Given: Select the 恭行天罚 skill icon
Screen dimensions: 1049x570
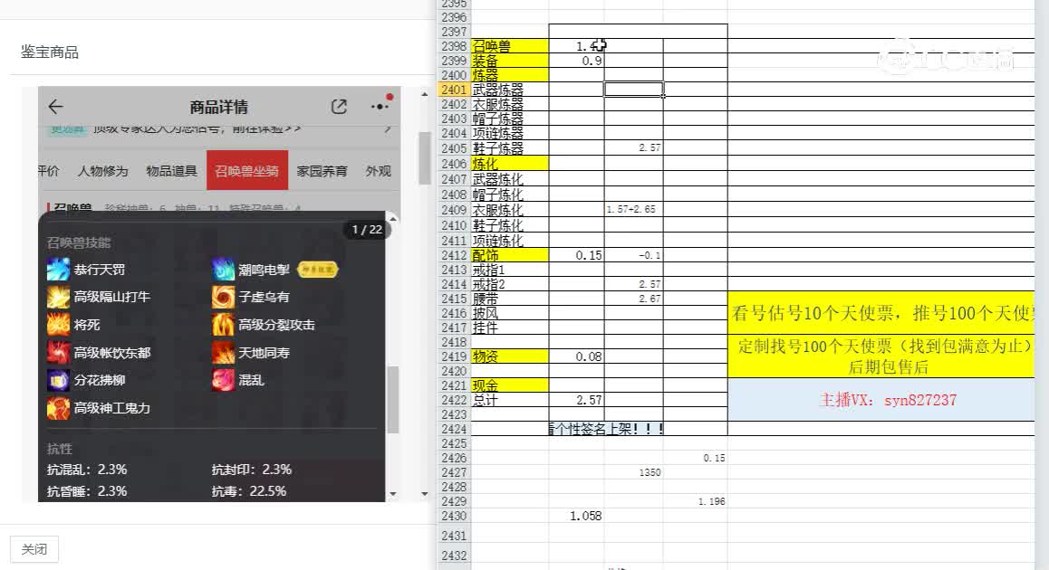Looking at the screenshot, I should point(60,270).
